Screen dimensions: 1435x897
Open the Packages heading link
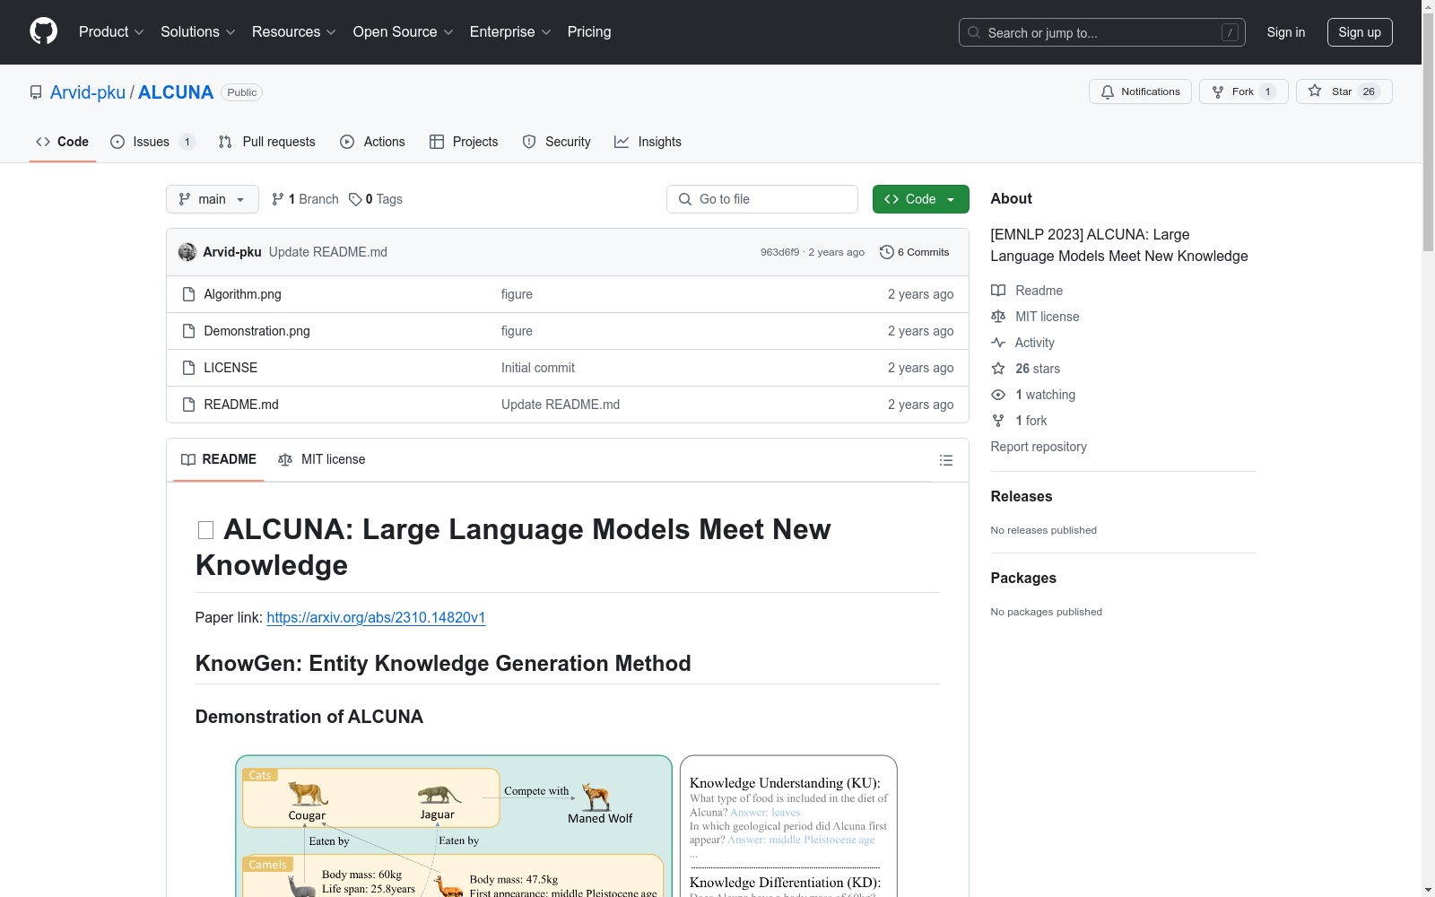tap(1023, 578)
